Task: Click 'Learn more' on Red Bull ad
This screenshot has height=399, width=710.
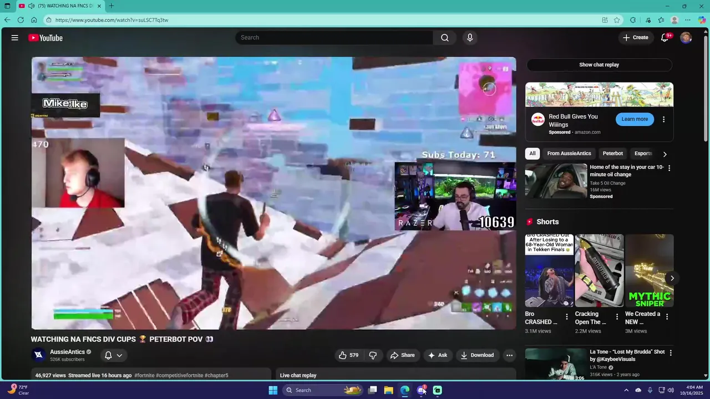Action: (x=635, y=119)
